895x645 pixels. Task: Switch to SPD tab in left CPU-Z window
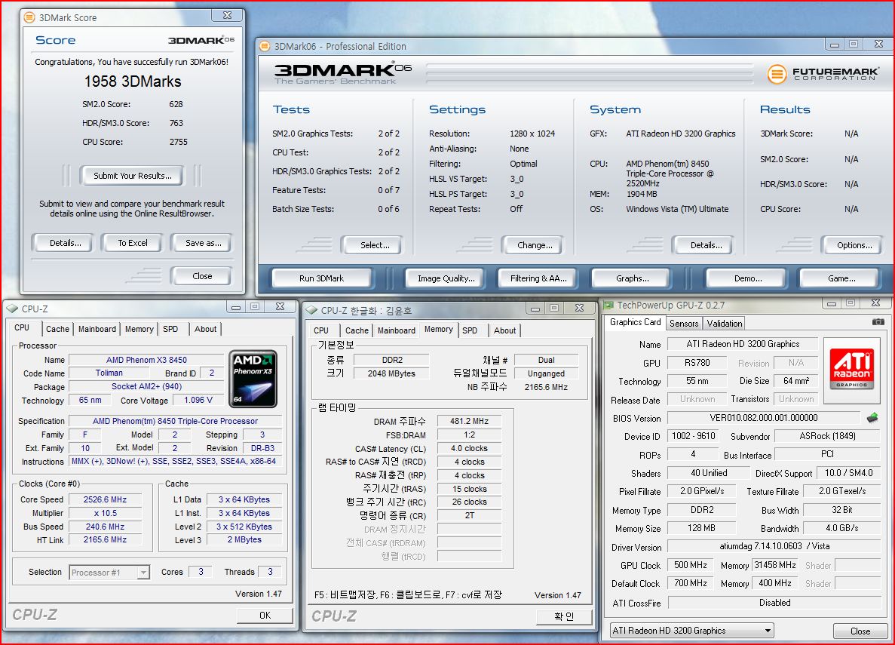pyautogui.click(x=170, y=329)
